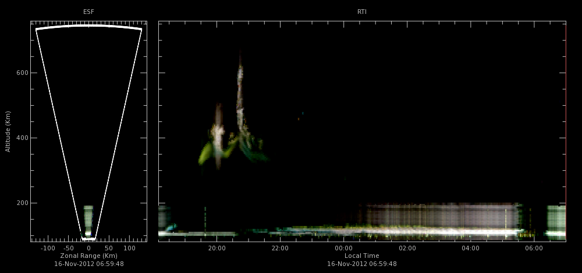
Task: Click the 00:00 local time tick label
Action: click(x=344, y=248)
